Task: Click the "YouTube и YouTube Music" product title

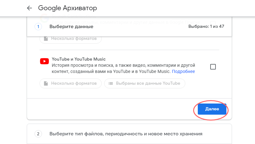Action: point(79,59)
